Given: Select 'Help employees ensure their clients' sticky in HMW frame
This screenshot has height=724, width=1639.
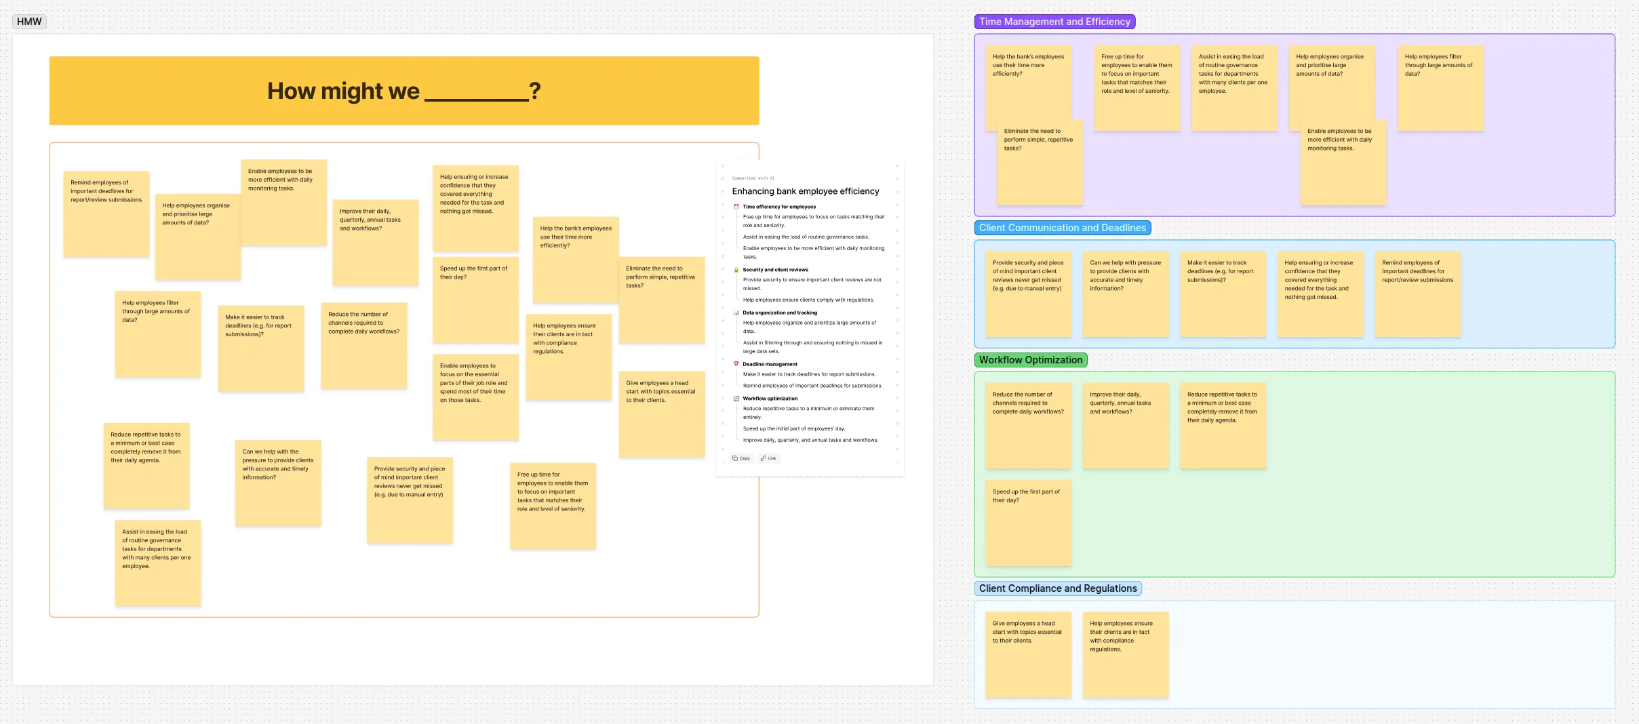Looking at the screenshot, I should 569,357.
